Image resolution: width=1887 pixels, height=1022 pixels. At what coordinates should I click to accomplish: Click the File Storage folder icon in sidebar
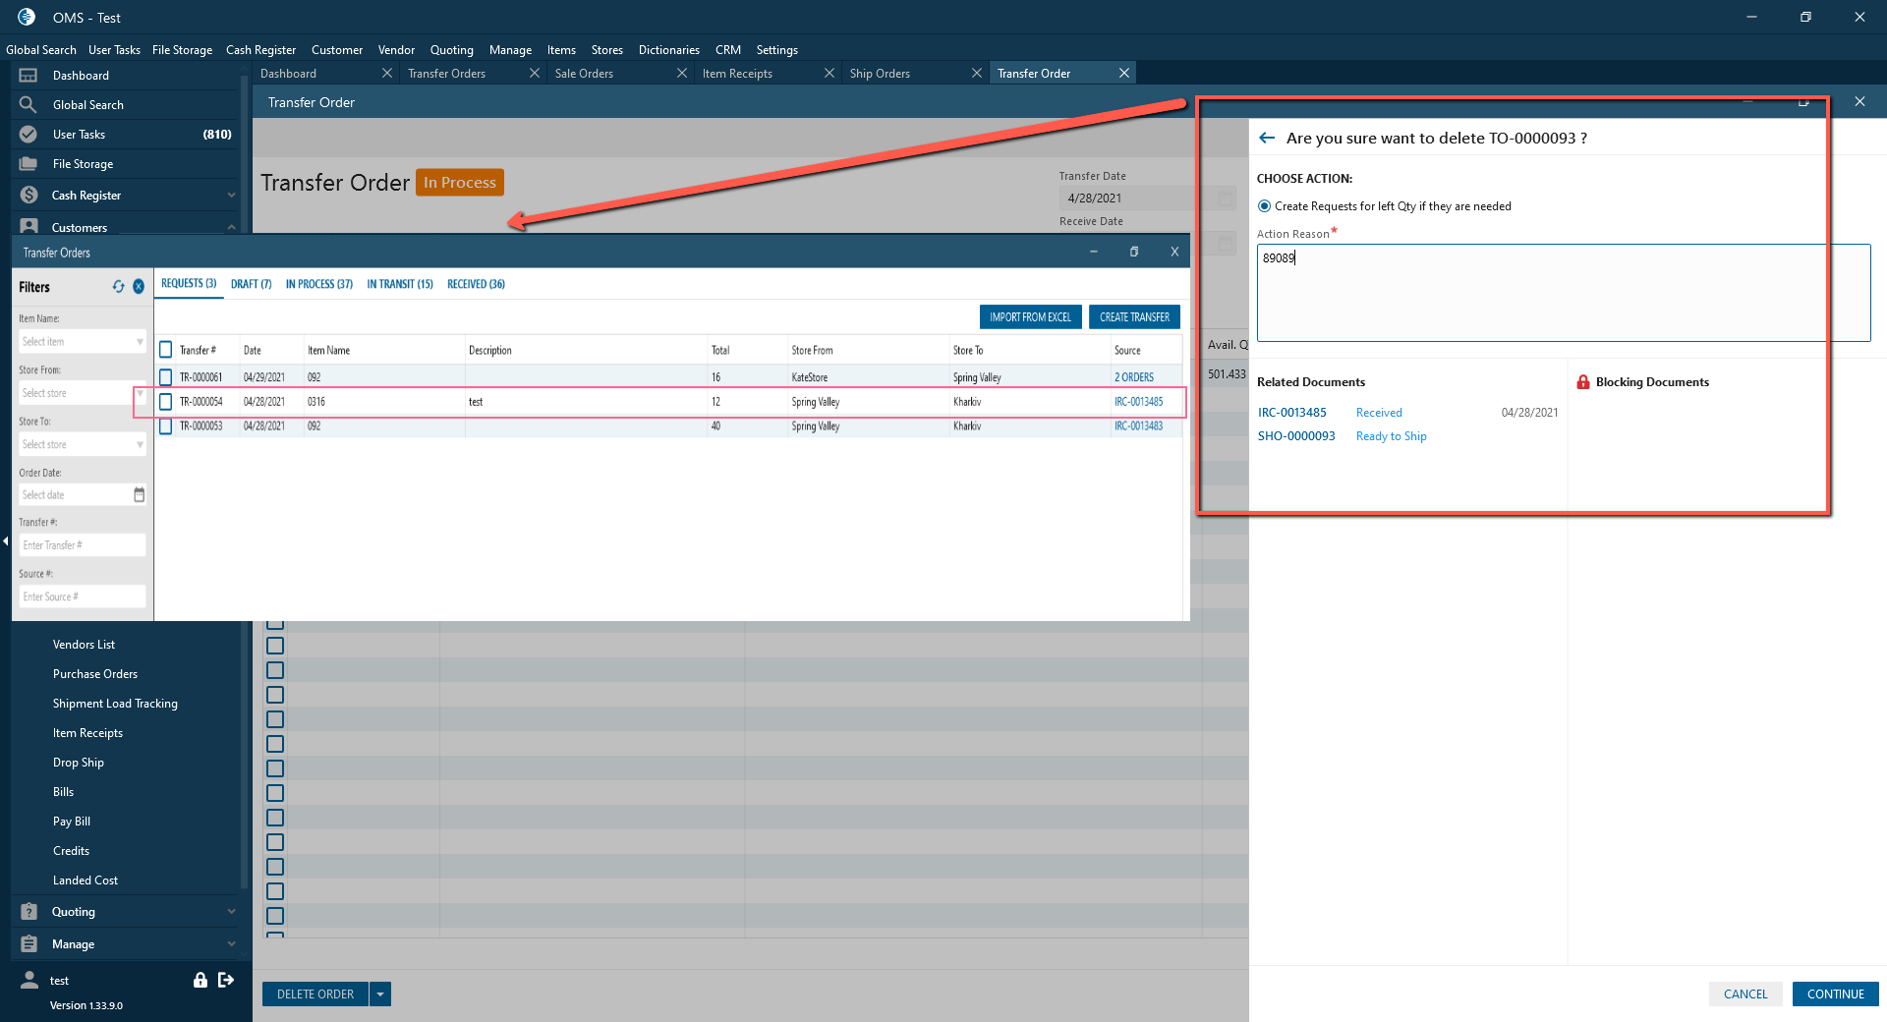point(29,164)
